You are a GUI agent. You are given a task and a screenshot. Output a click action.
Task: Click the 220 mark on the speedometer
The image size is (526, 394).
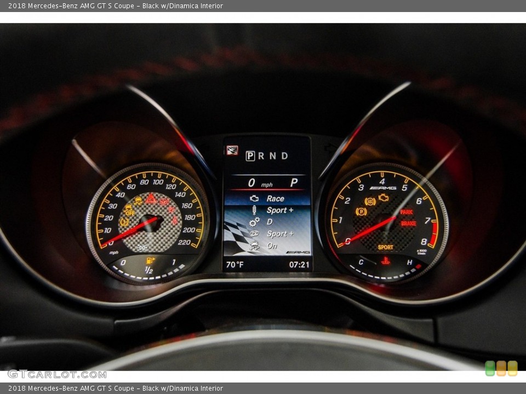coord(184,242)
